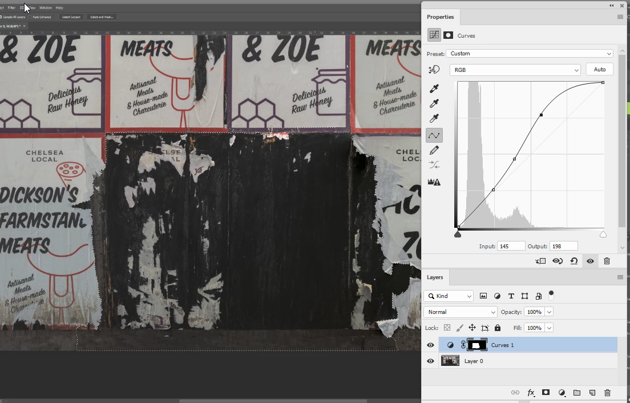Filter layers by pixel layers
The image size is (630, 403).
[483, 296]
